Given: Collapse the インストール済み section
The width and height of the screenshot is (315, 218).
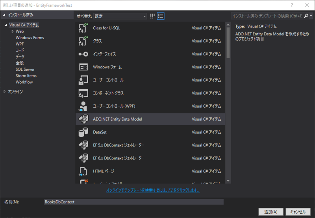Looking at the screenshot, I should tap(4, 15).
